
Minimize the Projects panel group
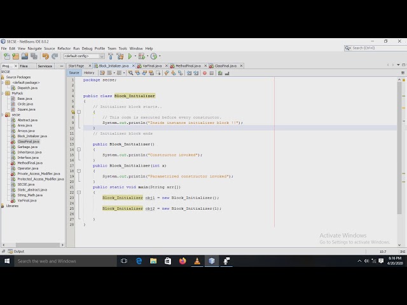[62, 66]
